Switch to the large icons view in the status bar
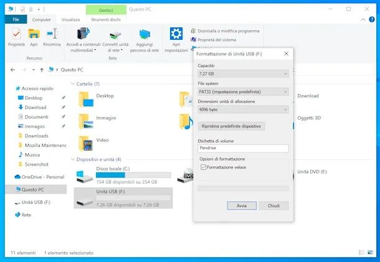This screenshot has width=380, height=262. [370, 253]
